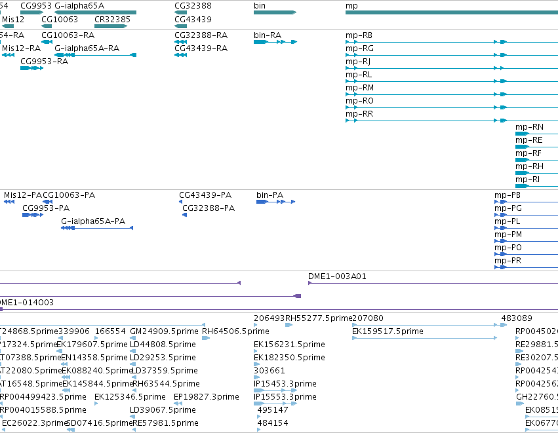Click the IP15453.3prime EST label

point(285,385)
